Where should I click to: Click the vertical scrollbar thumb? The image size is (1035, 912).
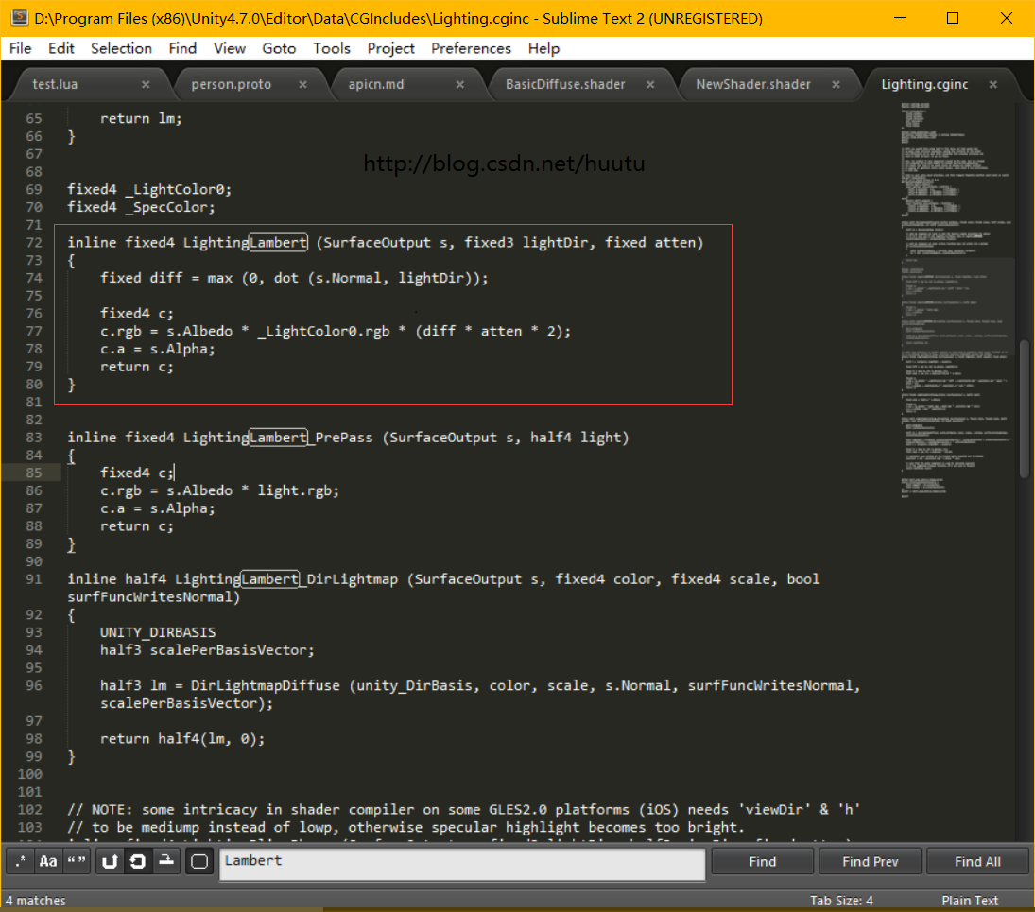[x=1024, y=408]
